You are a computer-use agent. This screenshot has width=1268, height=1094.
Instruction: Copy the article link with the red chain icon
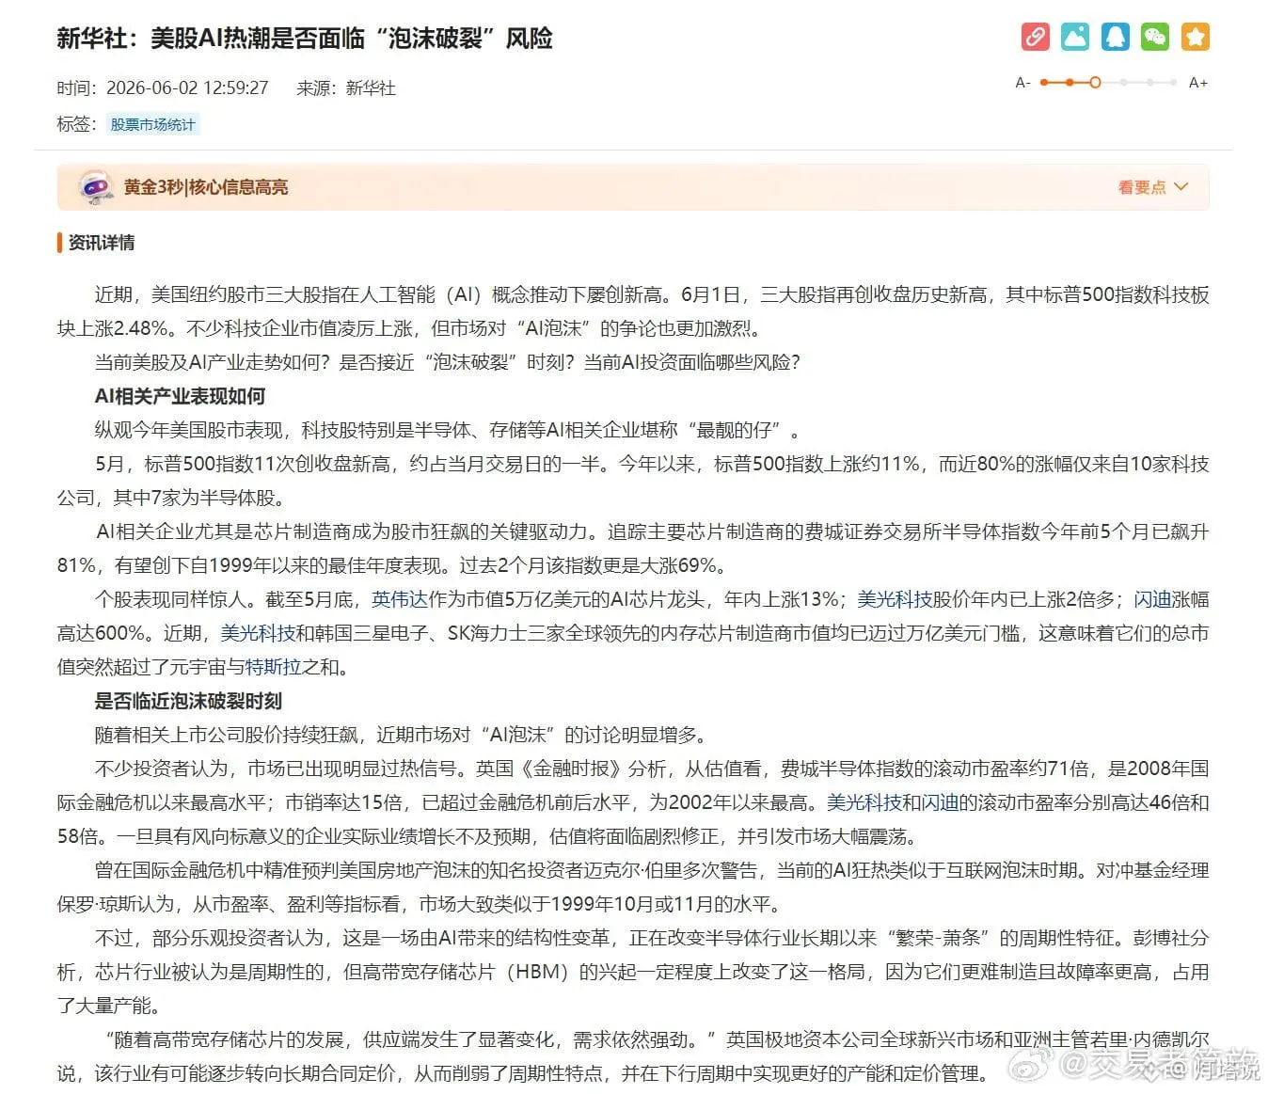[1035, 37]
